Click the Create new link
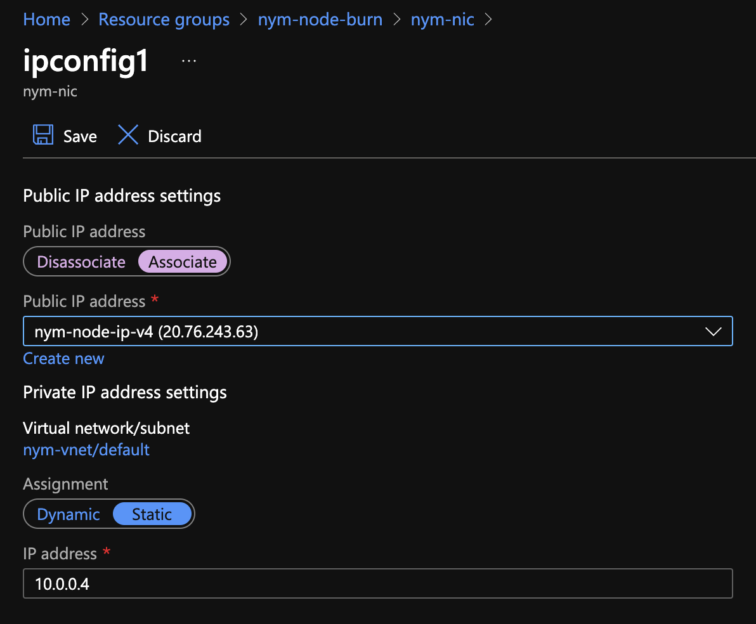 [63, 358]
